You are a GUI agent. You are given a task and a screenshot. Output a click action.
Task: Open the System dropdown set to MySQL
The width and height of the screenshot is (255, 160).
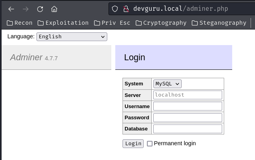167,84
